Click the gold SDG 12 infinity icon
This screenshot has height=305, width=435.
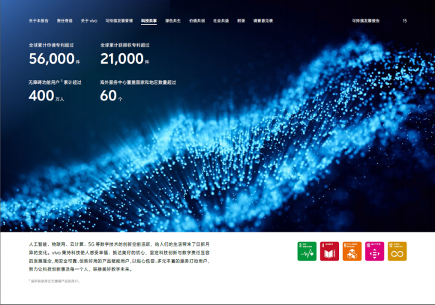(x=397, y=251)
